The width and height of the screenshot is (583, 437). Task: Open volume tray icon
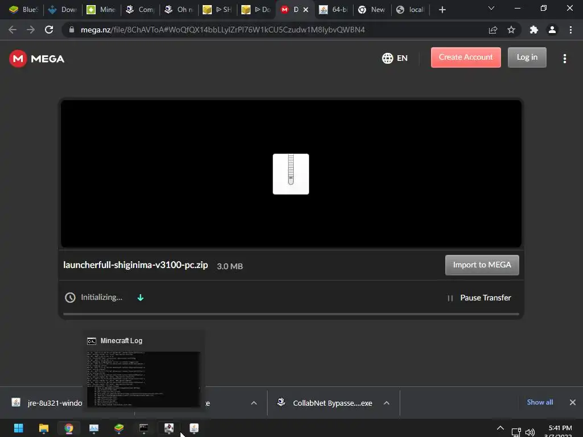pos(530,432)
